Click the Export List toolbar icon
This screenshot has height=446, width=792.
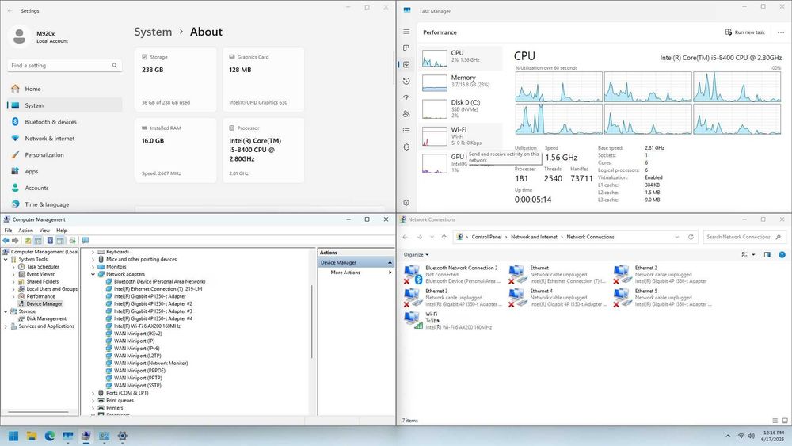coord(72,240)
